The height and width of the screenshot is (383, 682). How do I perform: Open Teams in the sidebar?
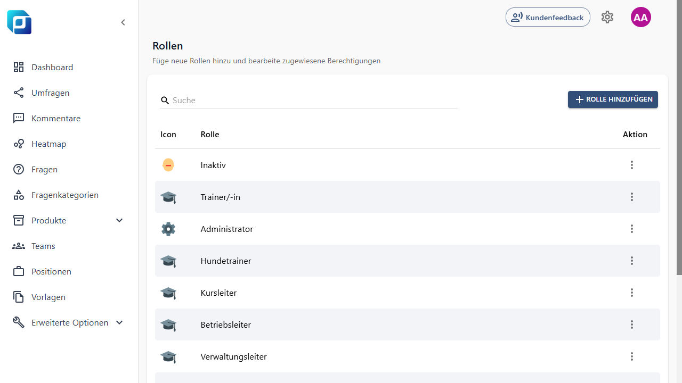[x=43, y=246]
